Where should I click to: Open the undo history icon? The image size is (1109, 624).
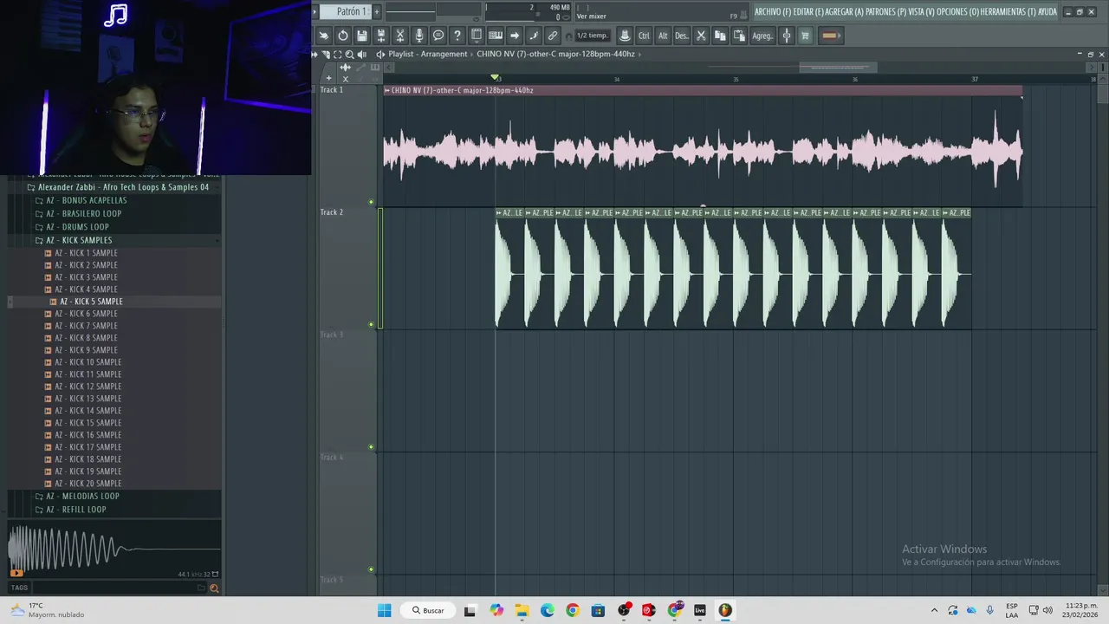click(x=343, y=36)
